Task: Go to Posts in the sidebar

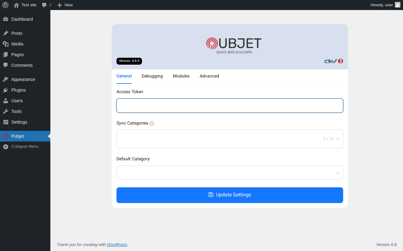Action: [x=25, y=33]
